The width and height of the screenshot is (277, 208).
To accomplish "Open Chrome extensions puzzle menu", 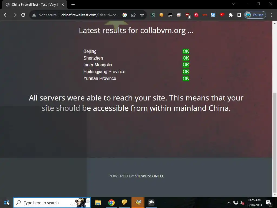I will 230,15.
